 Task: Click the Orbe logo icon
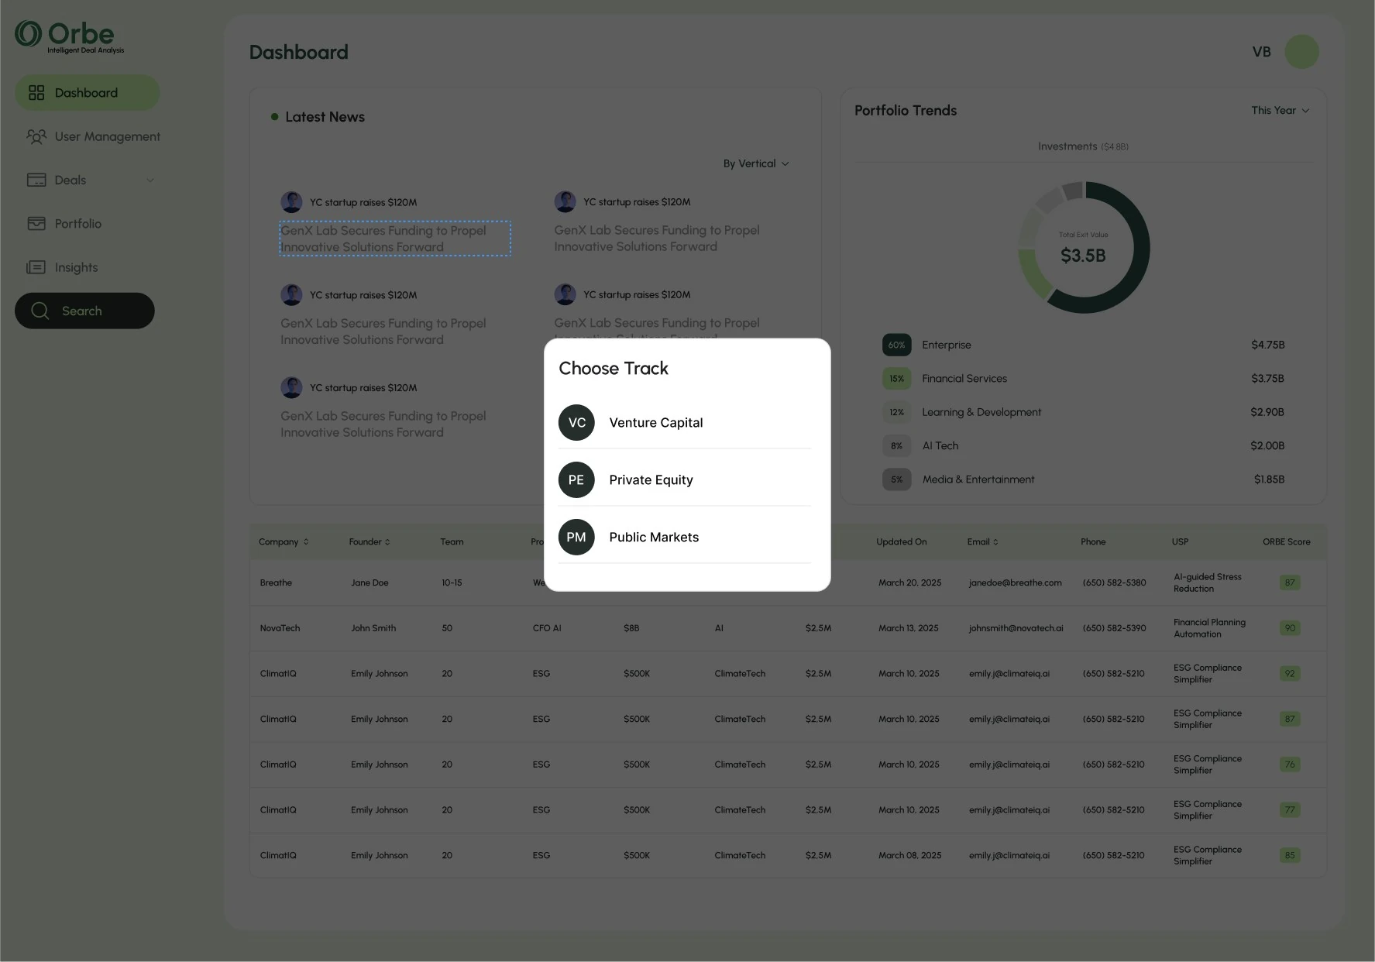click(29, 34)
